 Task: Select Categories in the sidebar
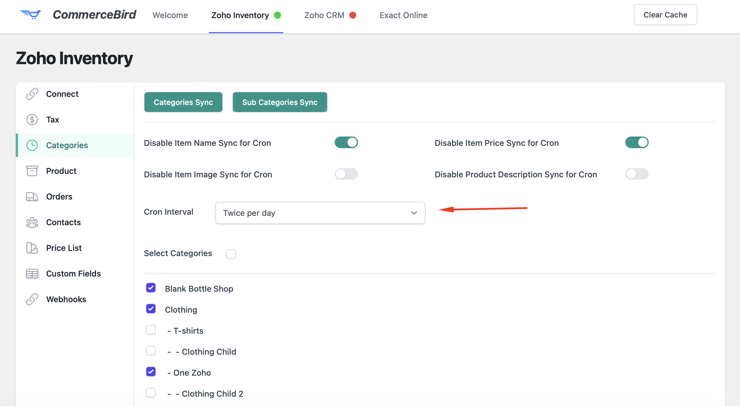point(75,145)
